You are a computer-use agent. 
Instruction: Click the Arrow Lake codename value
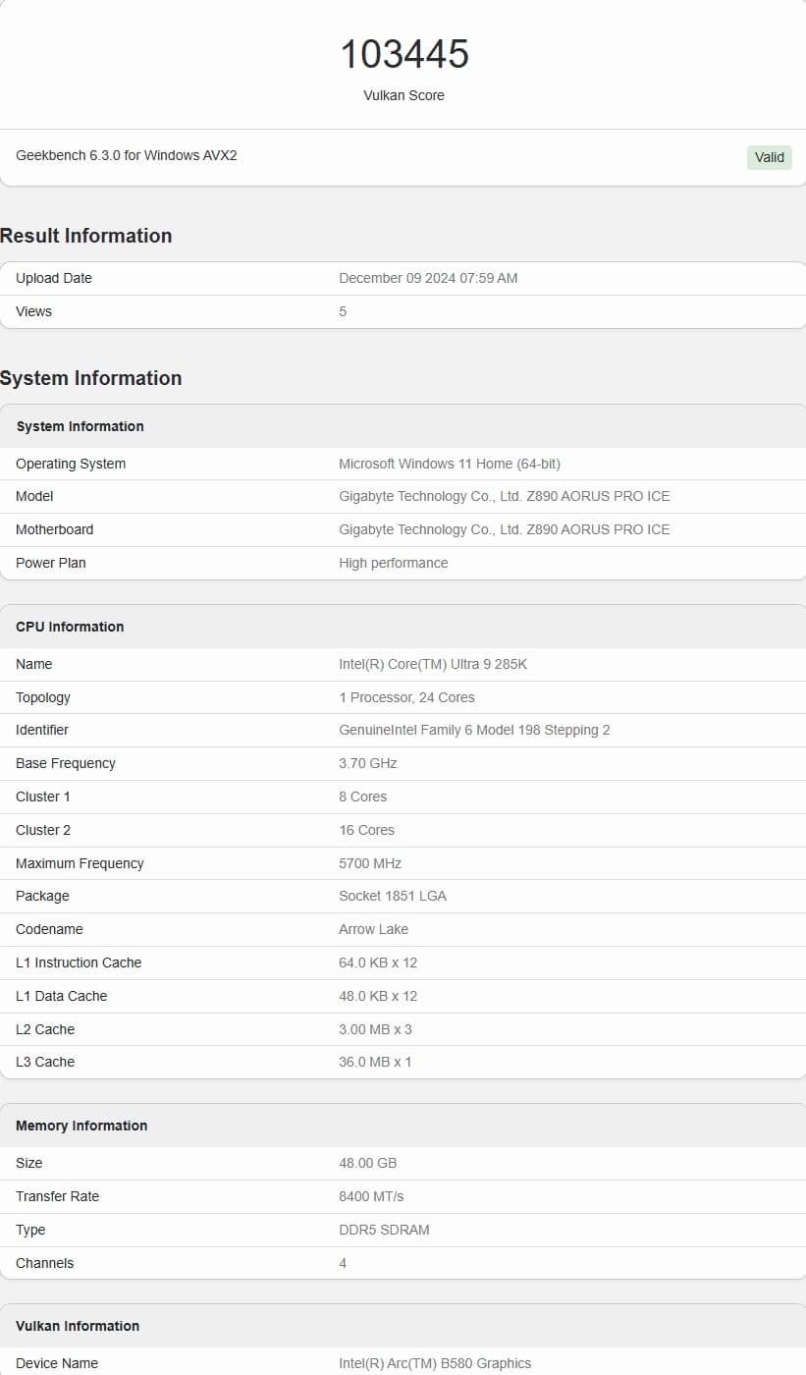click(x=373, y=928)
